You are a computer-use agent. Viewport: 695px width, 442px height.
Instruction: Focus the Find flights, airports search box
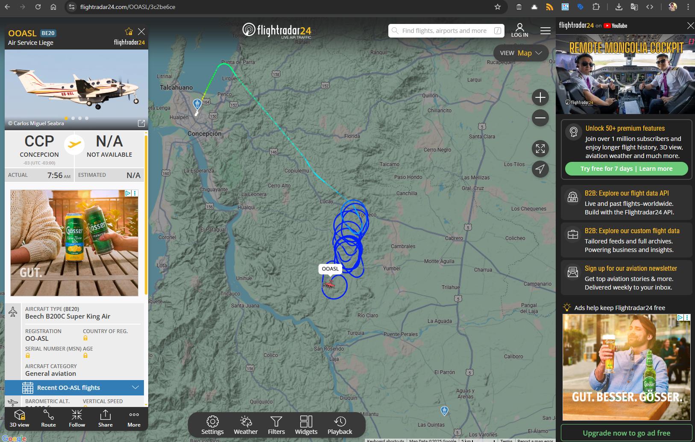click(x=446, y=31)
